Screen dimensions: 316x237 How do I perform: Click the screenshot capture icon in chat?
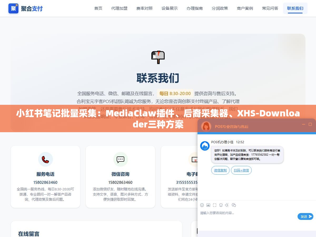point(215,205)
